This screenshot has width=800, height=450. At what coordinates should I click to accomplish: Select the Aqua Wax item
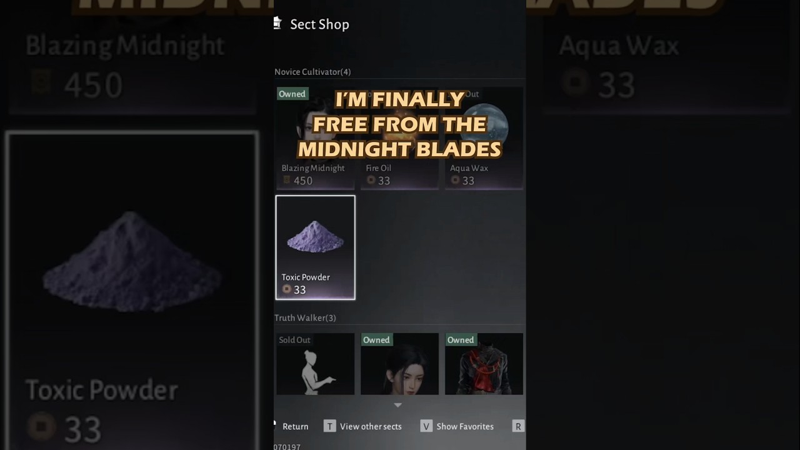pos(484,138)
